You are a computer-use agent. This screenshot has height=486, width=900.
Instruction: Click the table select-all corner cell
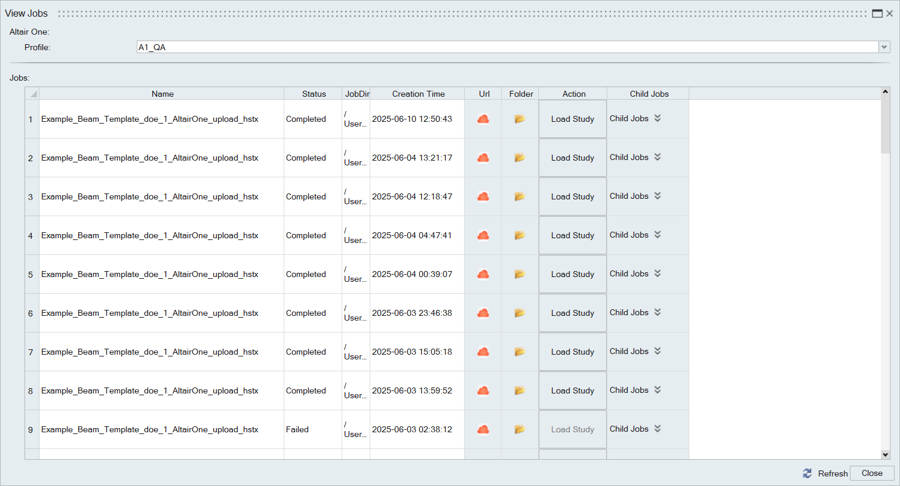(x=32, y=94)
